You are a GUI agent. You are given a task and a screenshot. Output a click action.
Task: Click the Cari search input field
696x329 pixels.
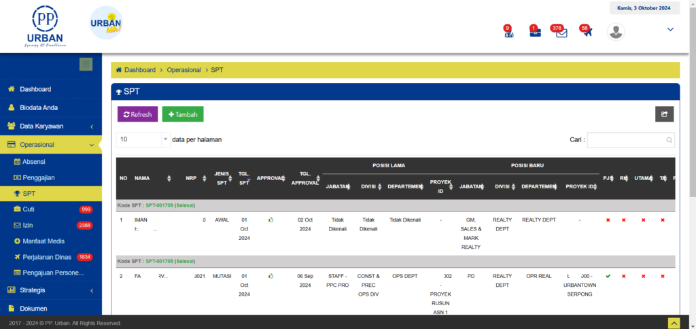(x=630, y=140)
